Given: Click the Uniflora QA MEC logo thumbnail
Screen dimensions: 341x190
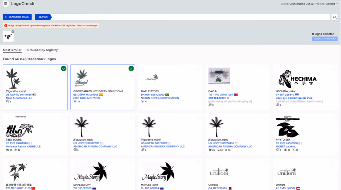Looking at the screenshot, I should tap(219, 171).
